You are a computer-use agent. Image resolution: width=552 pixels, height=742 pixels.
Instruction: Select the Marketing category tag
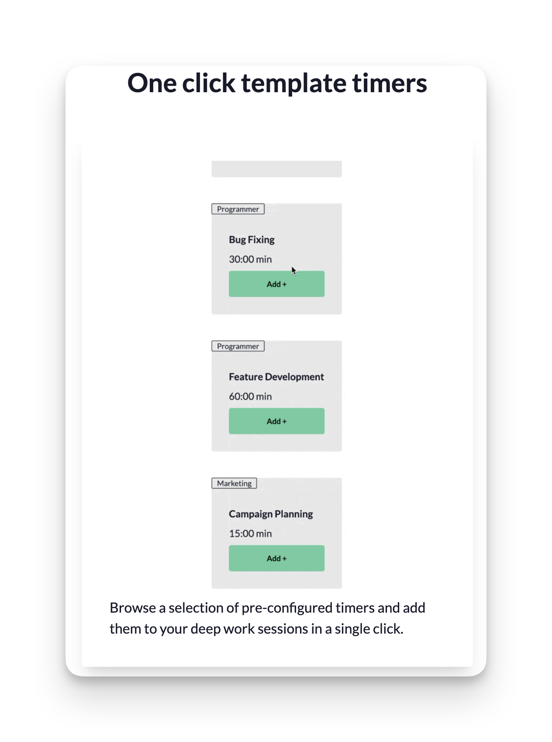(x=234, y=484)
